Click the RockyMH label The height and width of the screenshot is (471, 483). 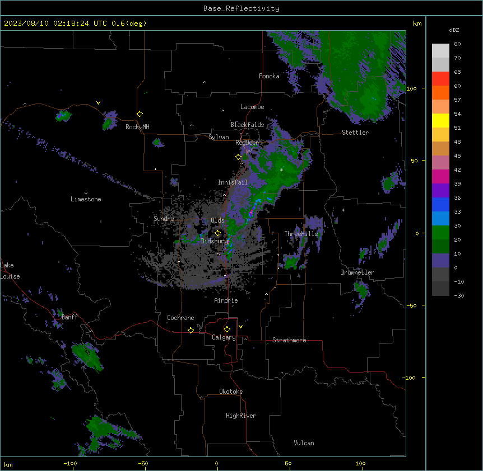(137, 127)
